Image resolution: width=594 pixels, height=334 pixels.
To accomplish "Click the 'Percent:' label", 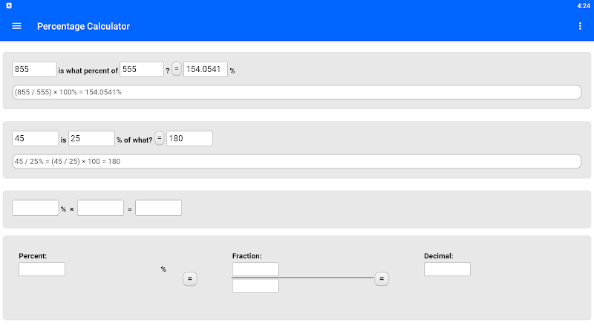I will pos(33,256).
